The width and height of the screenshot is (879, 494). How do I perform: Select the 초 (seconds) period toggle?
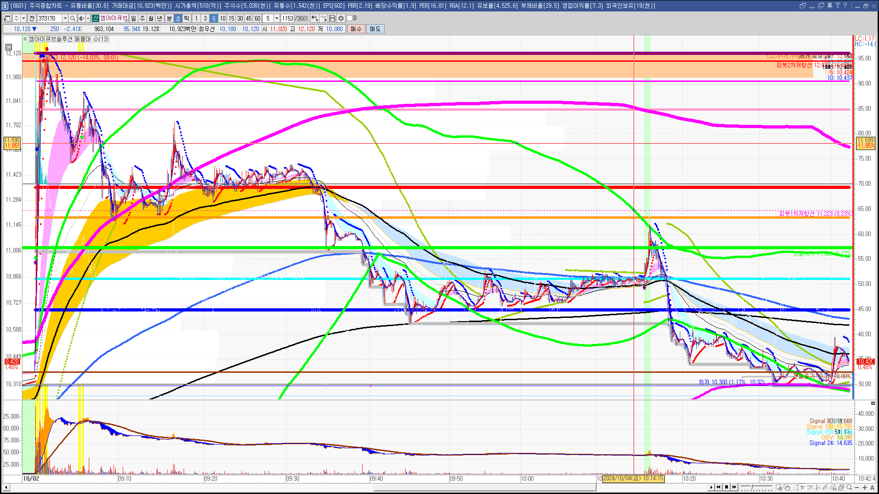point(178,18)
